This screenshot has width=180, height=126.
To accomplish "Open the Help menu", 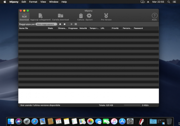I will click(64, 2).
